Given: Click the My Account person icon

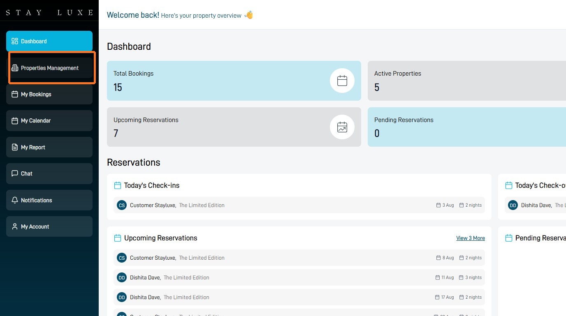Looking at the screenshot, I should click(15, 226).
